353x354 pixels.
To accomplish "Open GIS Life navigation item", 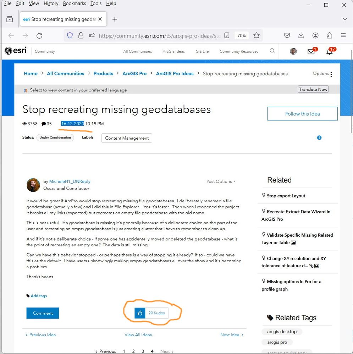I will [202, 51].
